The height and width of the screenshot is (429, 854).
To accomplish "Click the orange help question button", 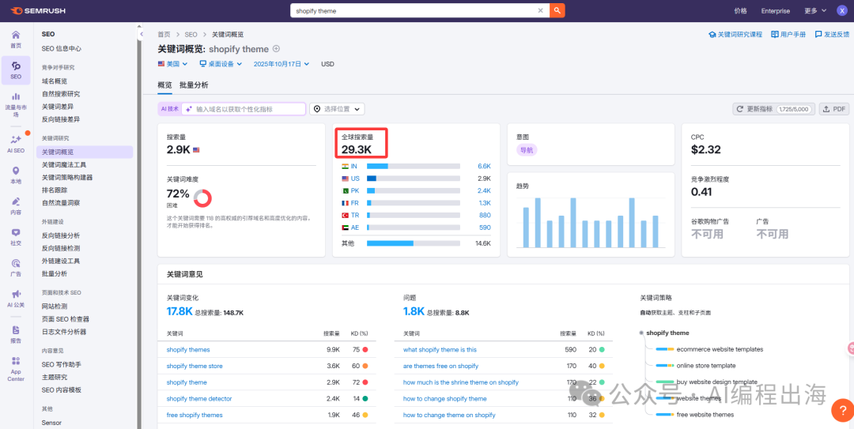I will [842, 410].
